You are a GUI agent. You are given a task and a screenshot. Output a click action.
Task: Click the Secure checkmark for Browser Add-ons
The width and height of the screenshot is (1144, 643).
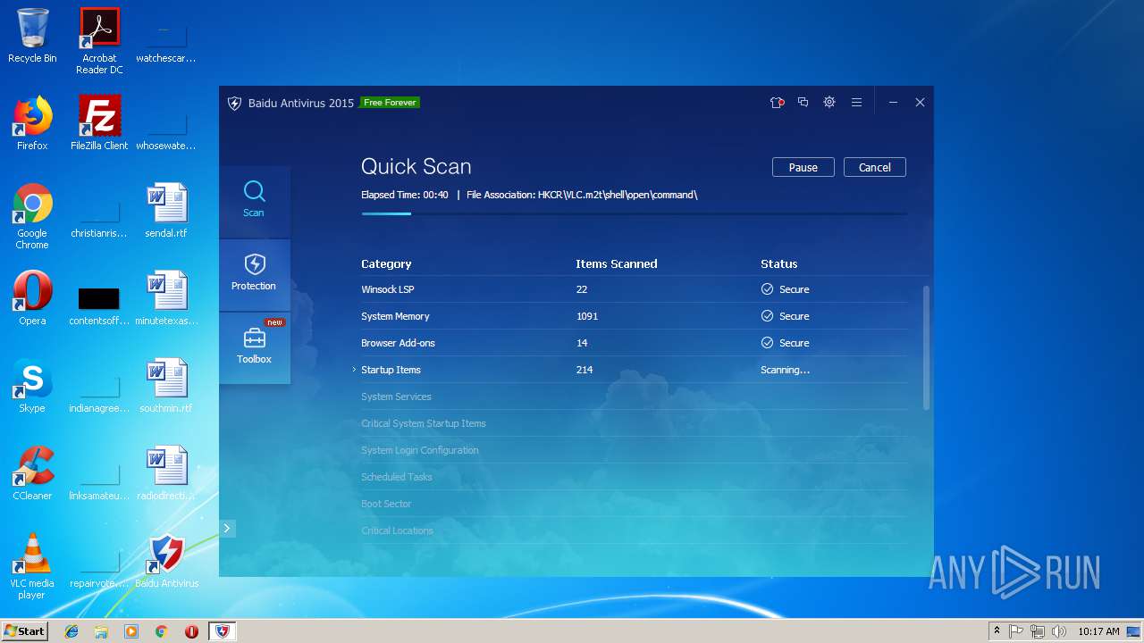[x=767, y=343]
